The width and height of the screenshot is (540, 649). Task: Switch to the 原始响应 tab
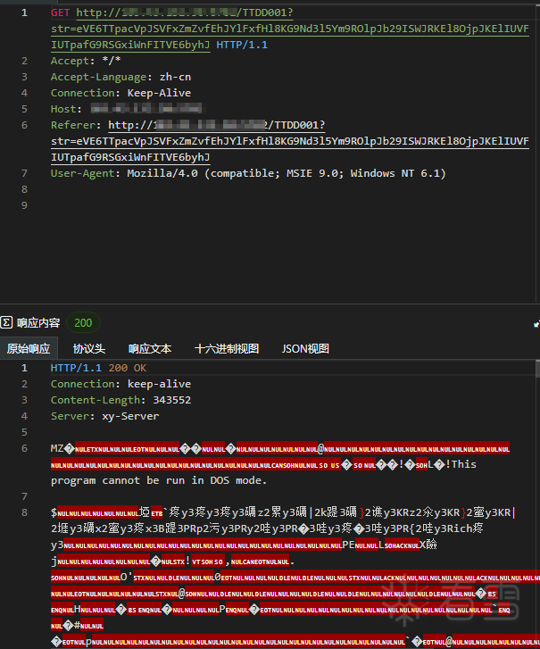[x=29, y=348]
